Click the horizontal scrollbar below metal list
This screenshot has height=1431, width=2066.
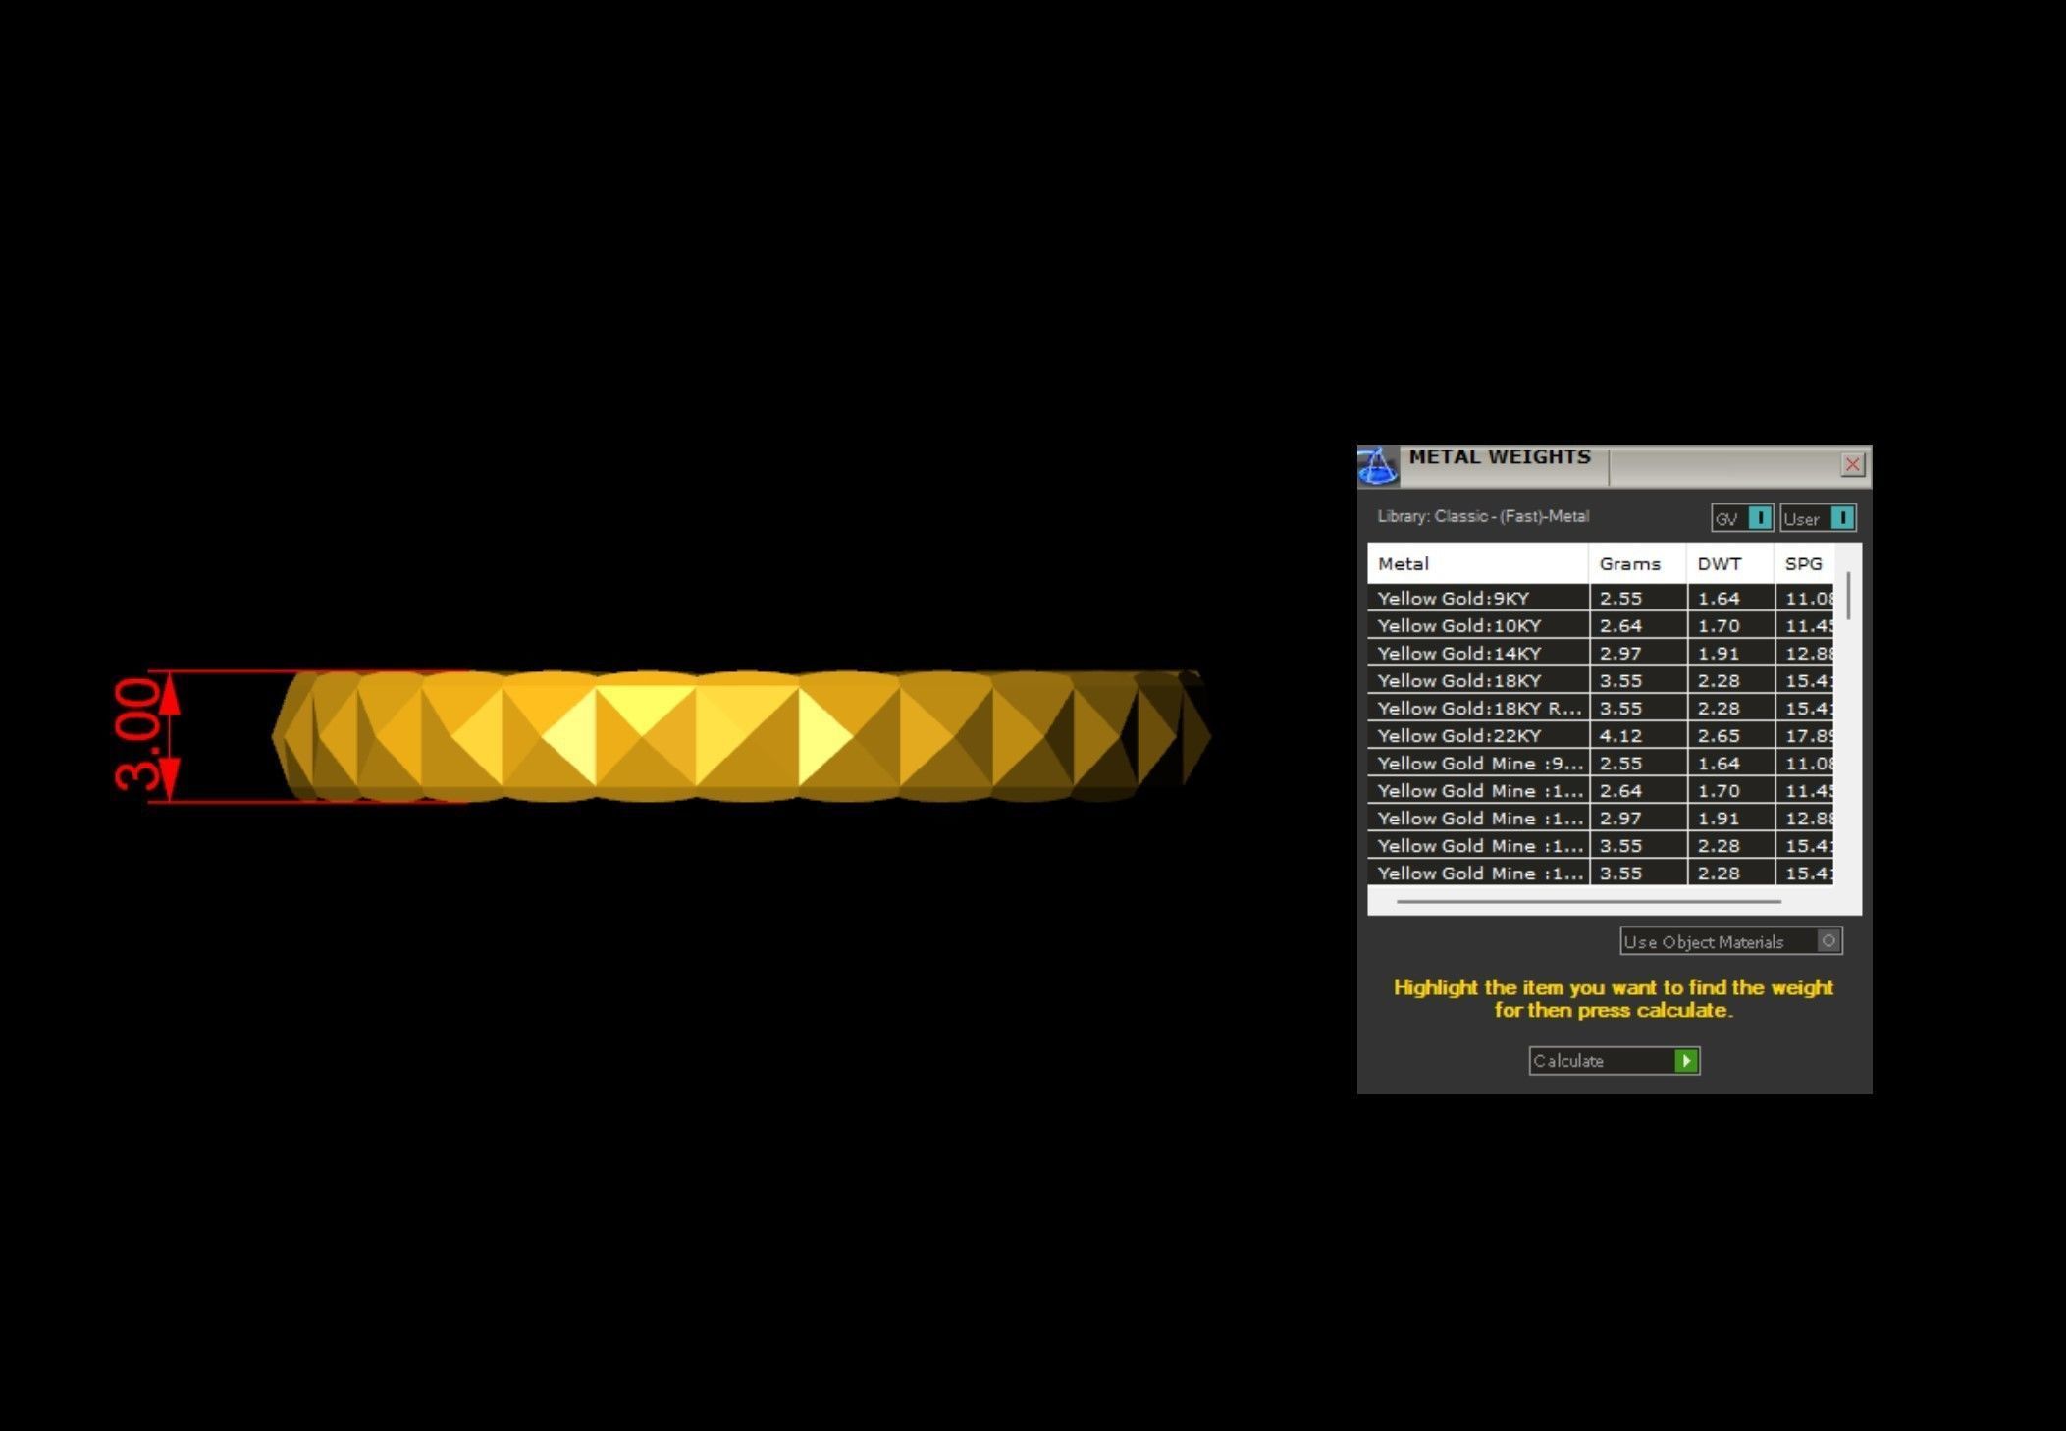point(1587,900)
